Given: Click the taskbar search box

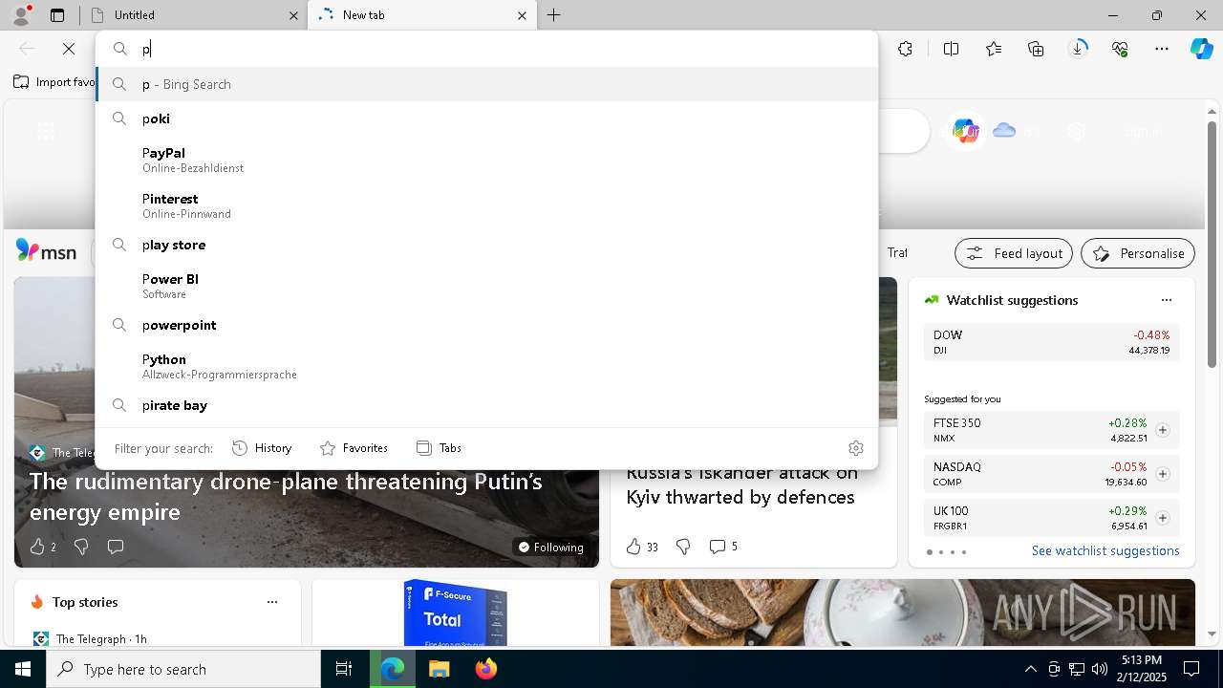Looking at the screenshot, I should point(183,669).
